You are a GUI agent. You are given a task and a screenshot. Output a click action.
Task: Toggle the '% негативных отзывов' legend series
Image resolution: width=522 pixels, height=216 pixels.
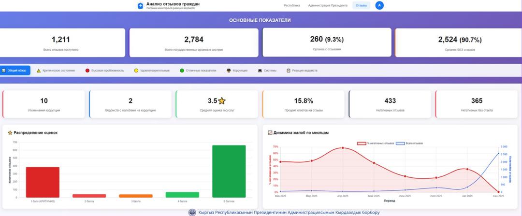tap(376, 144)
